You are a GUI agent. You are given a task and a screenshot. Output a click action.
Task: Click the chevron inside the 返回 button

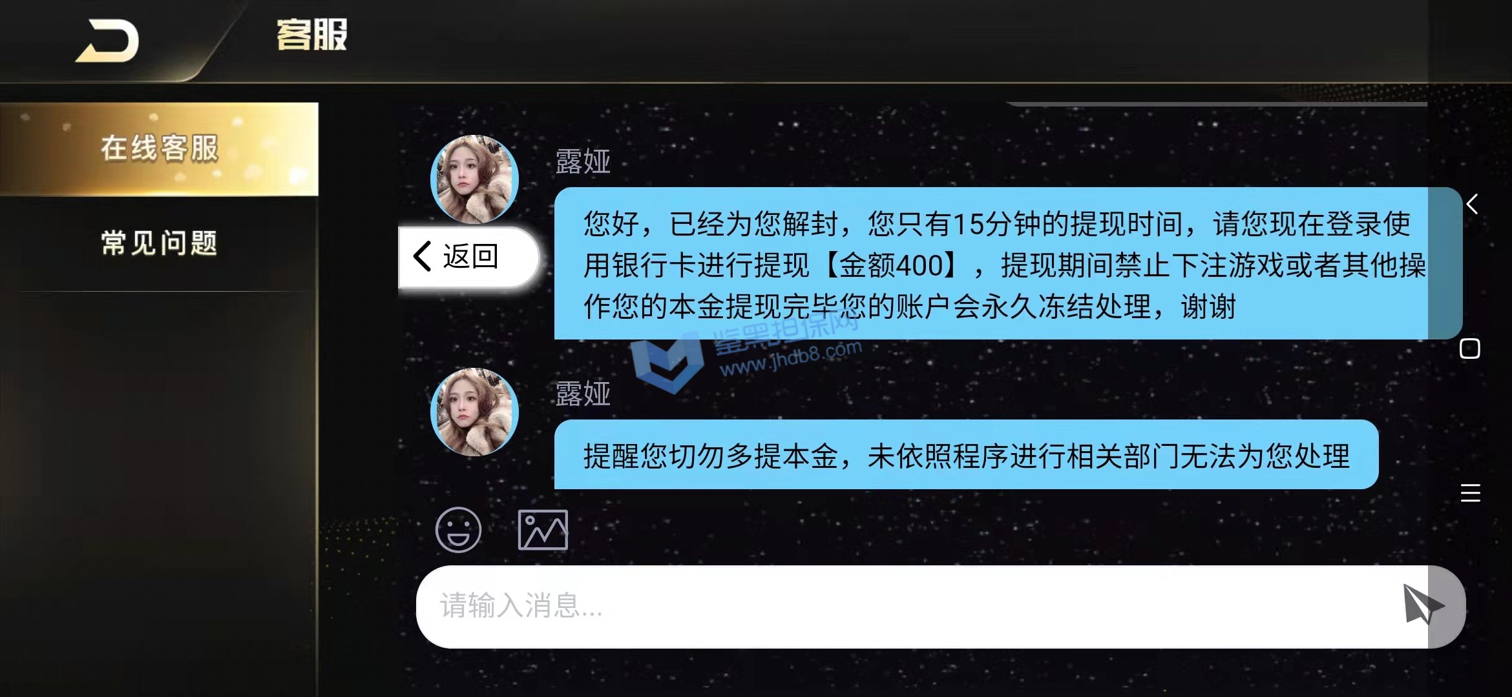(x=423, y=256)
